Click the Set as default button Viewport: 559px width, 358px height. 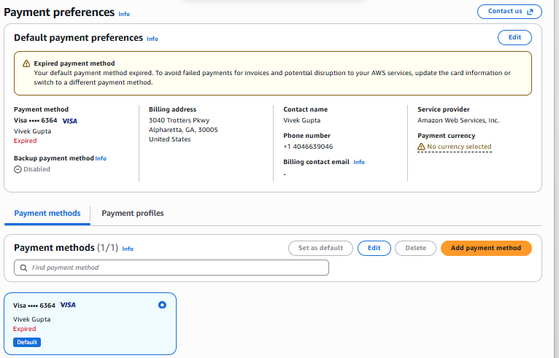pos(320,249)
